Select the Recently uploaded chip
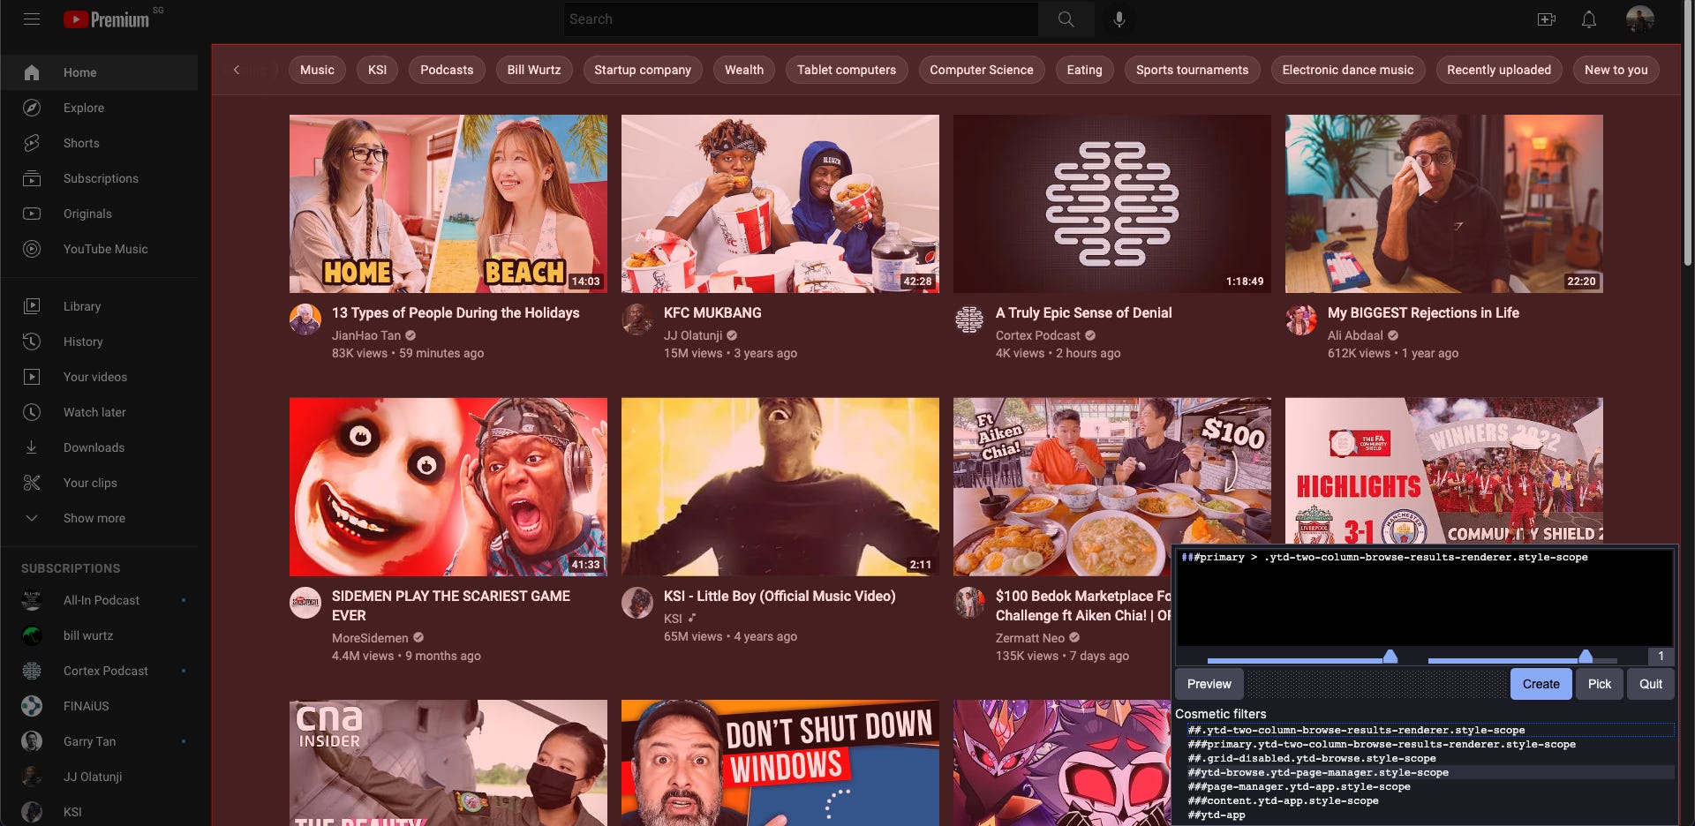Screen dimensions: 1695x826 (1499, 70)
